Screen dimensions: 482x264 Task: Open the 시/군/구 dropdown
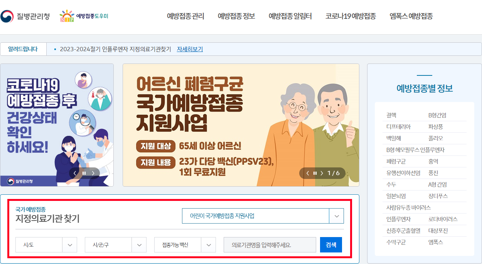(115, 244)
